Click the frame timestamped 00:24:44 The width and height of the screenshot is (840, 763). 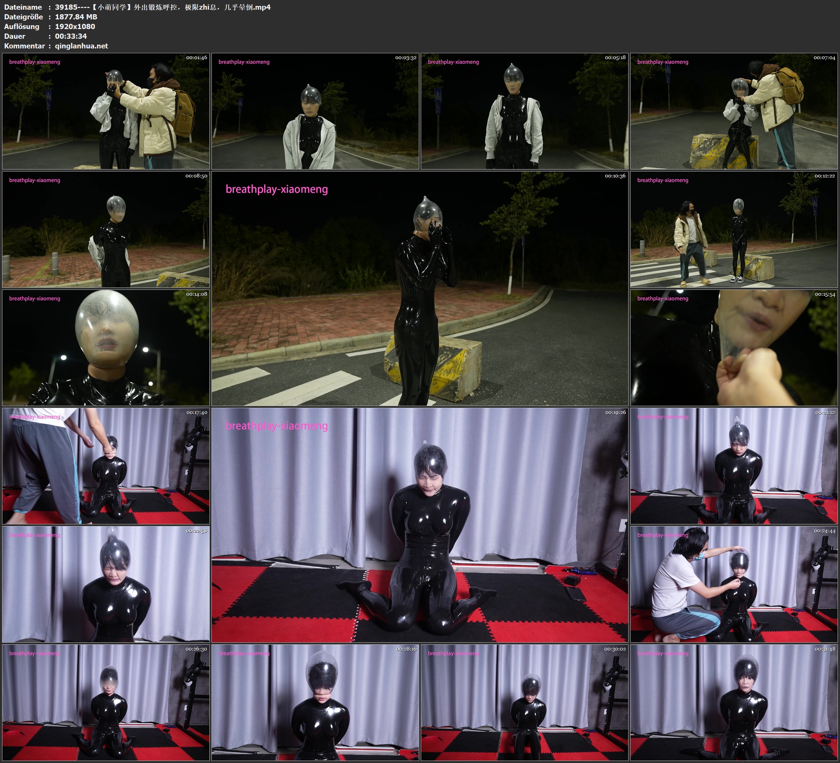pyautogui.click(x=734, y=584)
